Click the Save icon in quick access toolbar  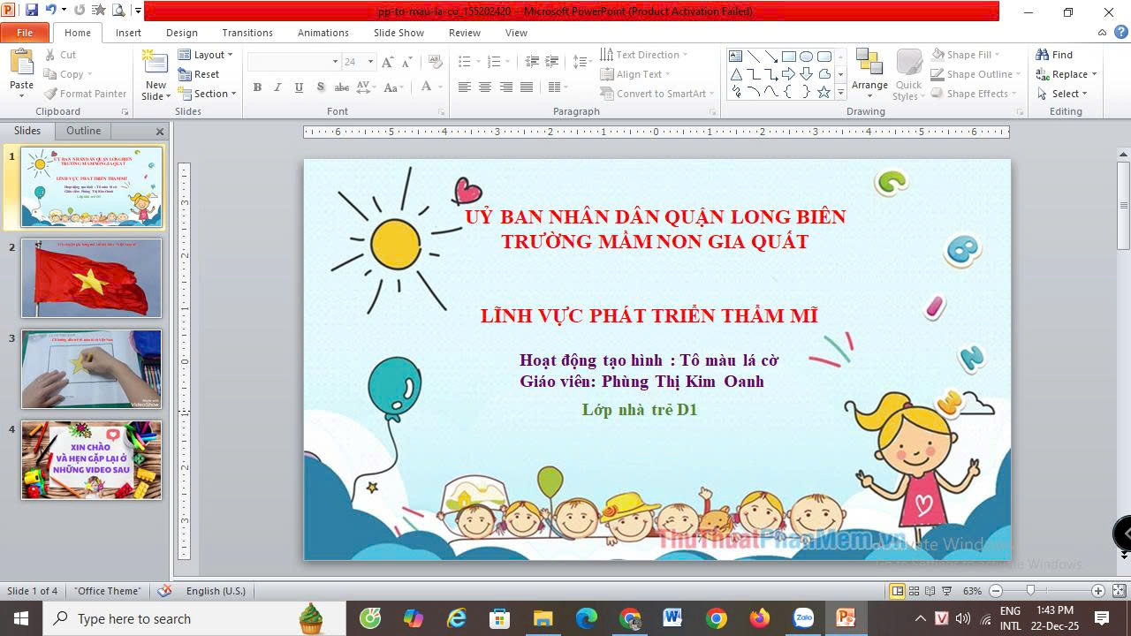pos(32,11)
